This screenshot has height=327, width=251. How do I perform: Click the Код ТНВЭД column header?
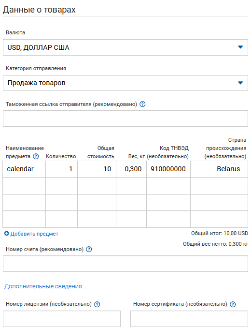[168, 152]
